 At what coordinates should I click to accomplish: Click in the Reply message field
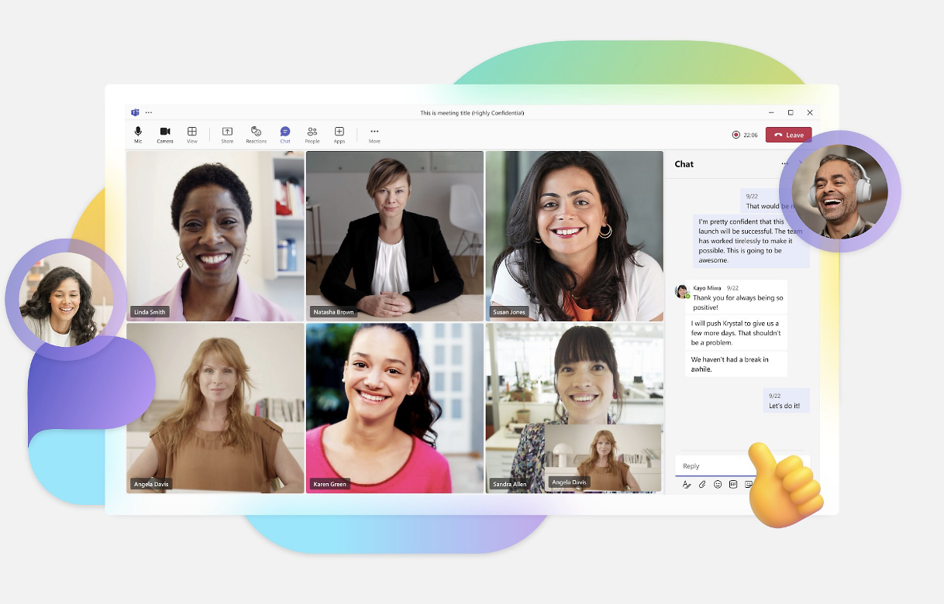click(x=713, y=466)
